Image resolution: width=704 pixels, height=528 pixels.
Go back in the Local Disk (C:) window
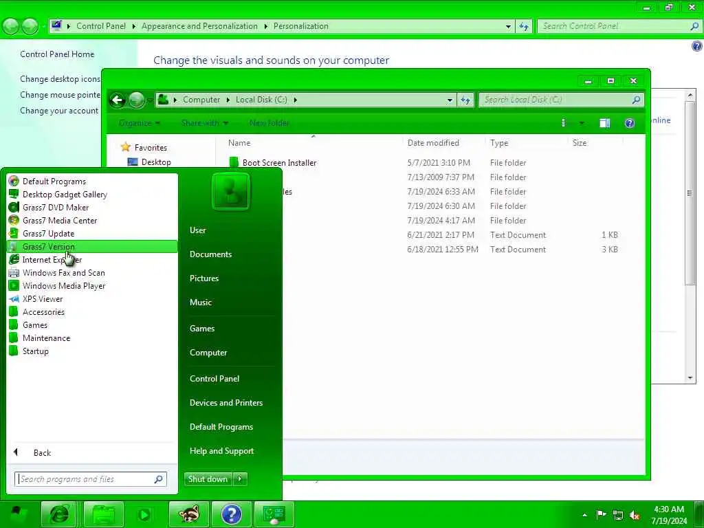tap(118, 100)
